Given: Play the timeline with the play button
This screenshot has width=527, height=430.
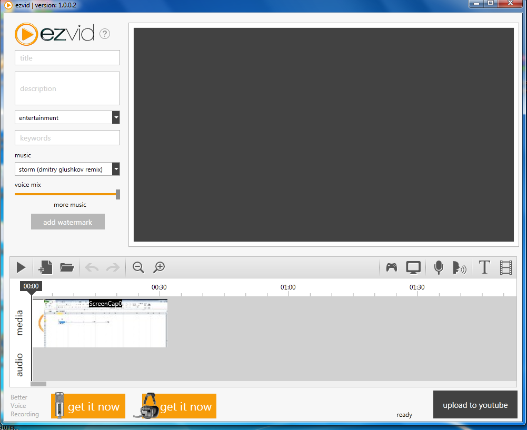Looking at the screenshot, I should (21, 268).
